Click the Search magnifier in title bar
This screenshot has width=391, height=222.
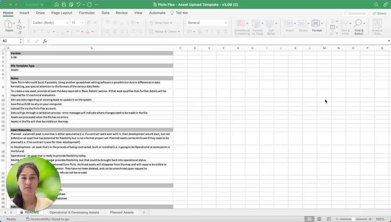coord(376,5)
